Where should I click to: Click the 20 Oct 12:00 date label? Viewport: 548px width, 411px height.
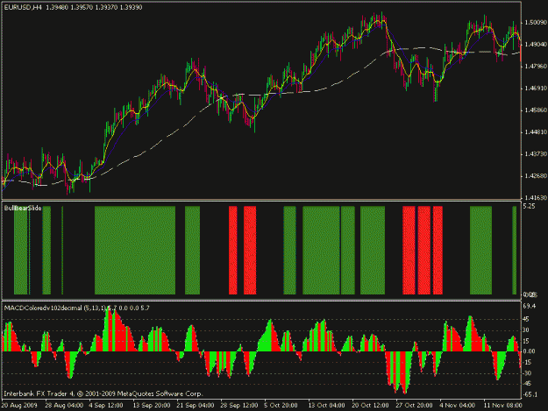[370, 406]
